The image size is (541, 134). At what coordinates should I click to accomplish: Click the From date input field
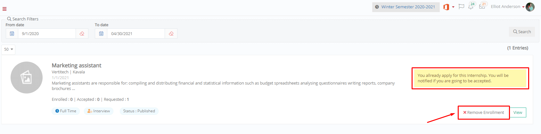(x=47, y=33)
